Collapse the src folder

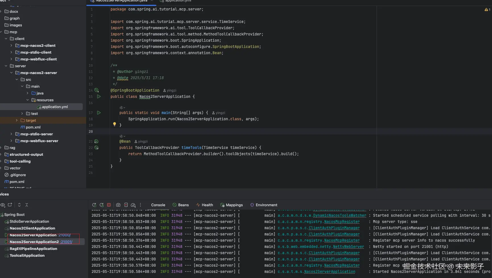[x=17, y=79]
